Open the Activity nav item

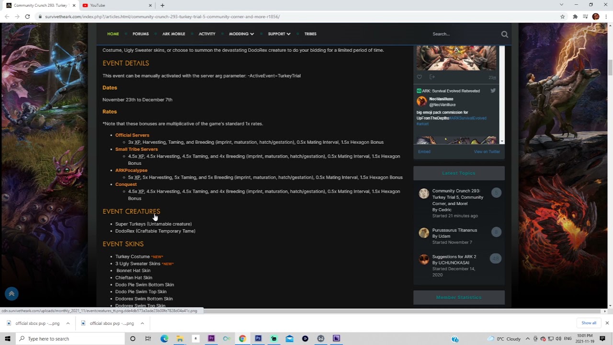[x=207, y=34]
